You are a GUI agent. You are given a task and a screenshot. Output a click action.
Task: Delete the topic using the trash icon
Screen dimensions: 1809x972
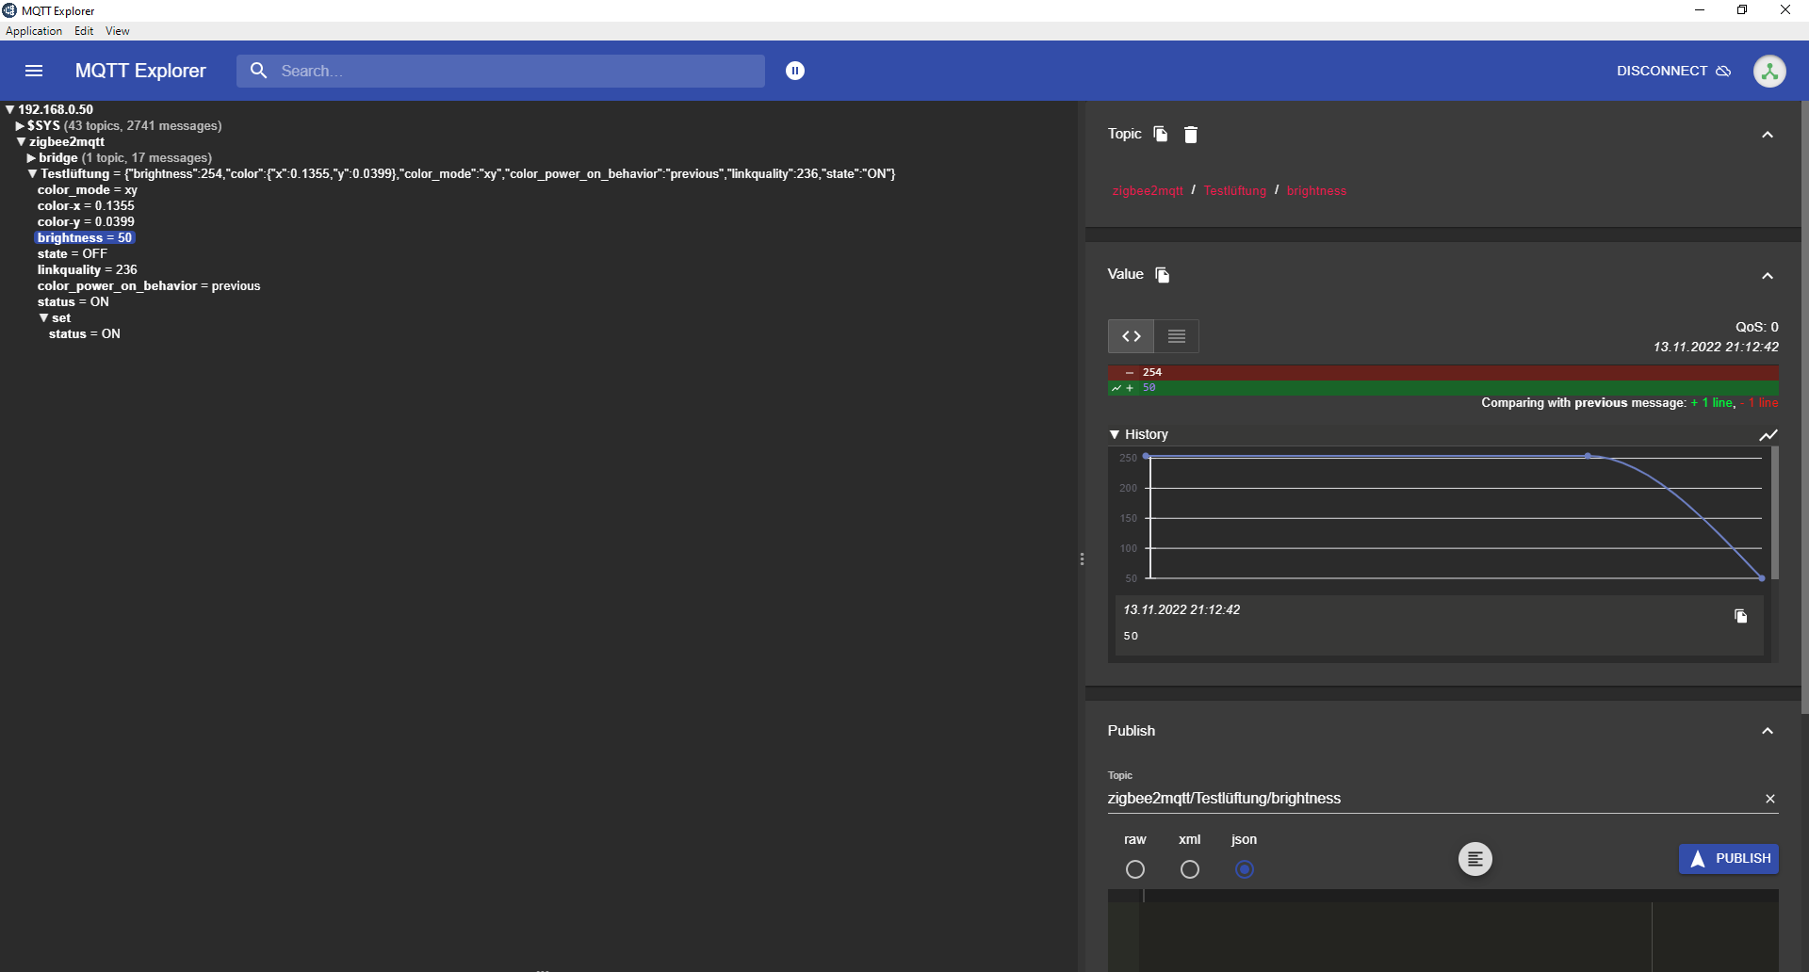click(1190, 135)
